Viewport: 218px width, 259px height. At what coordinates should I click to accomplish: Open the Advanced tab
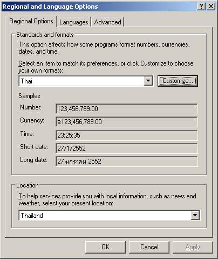pyautogui.click(x=107, y=22)
